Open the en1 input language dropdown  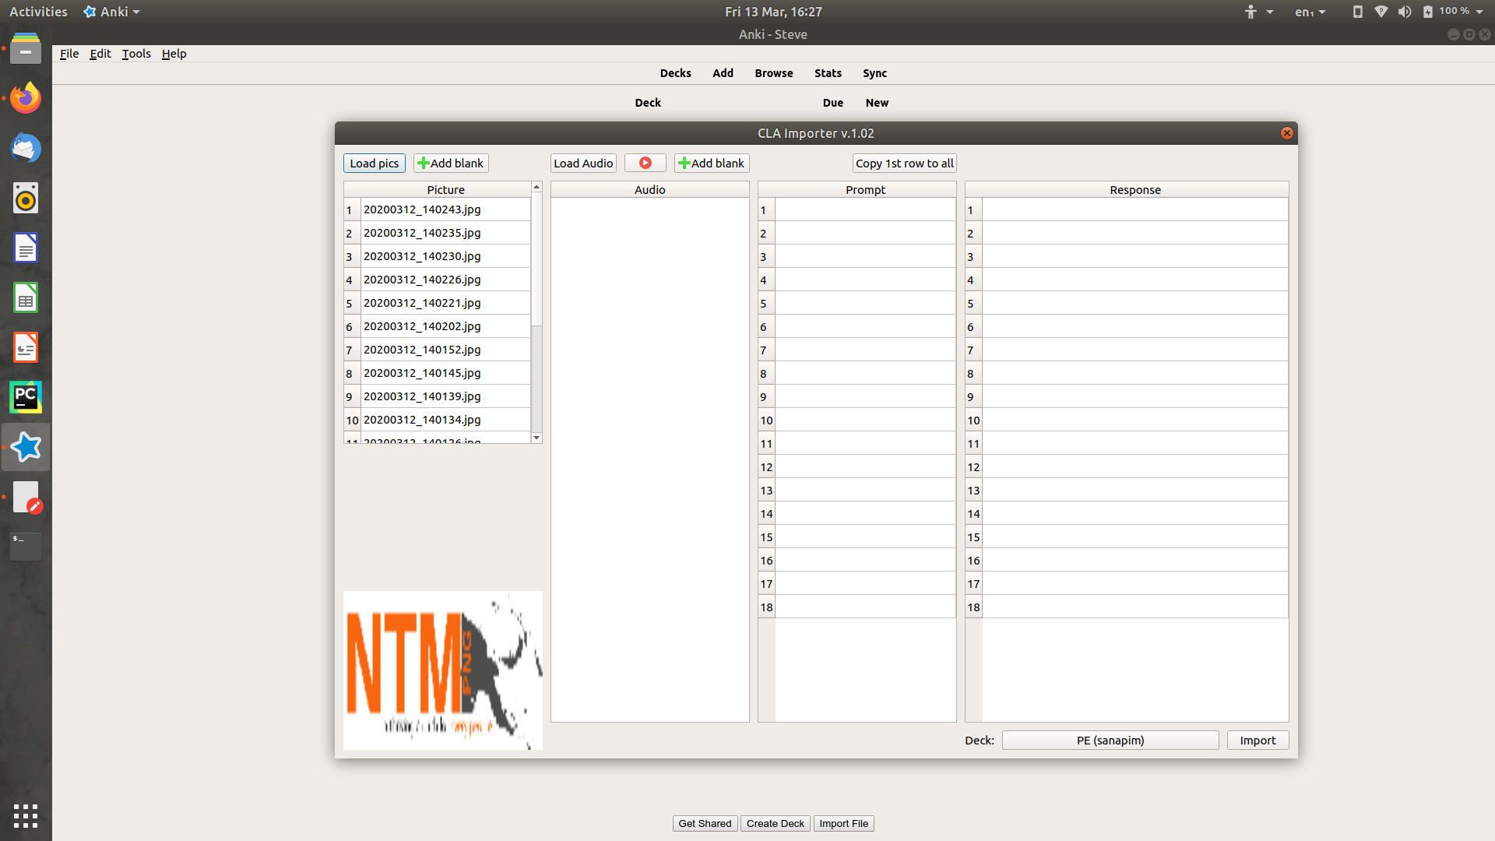(1310, 12)
